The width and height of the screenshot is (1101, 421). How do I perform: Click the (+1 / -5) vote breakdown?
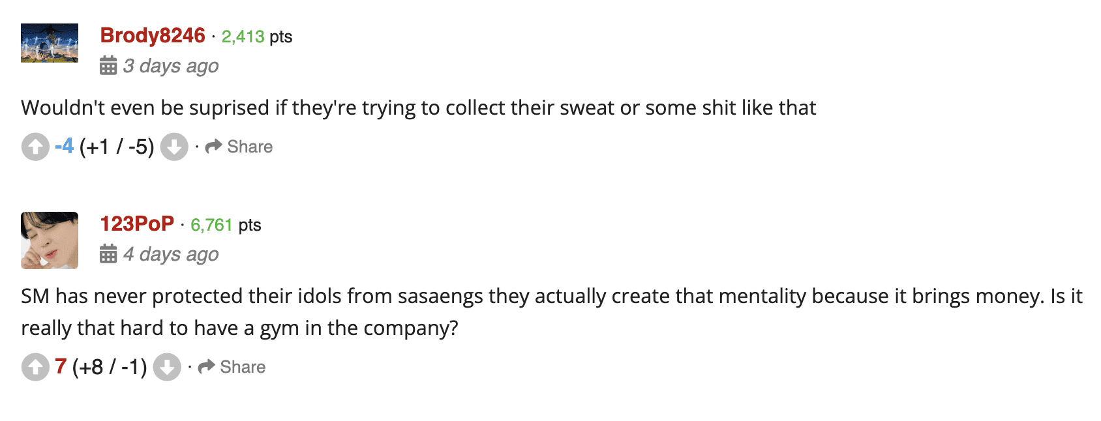(117, 147)
